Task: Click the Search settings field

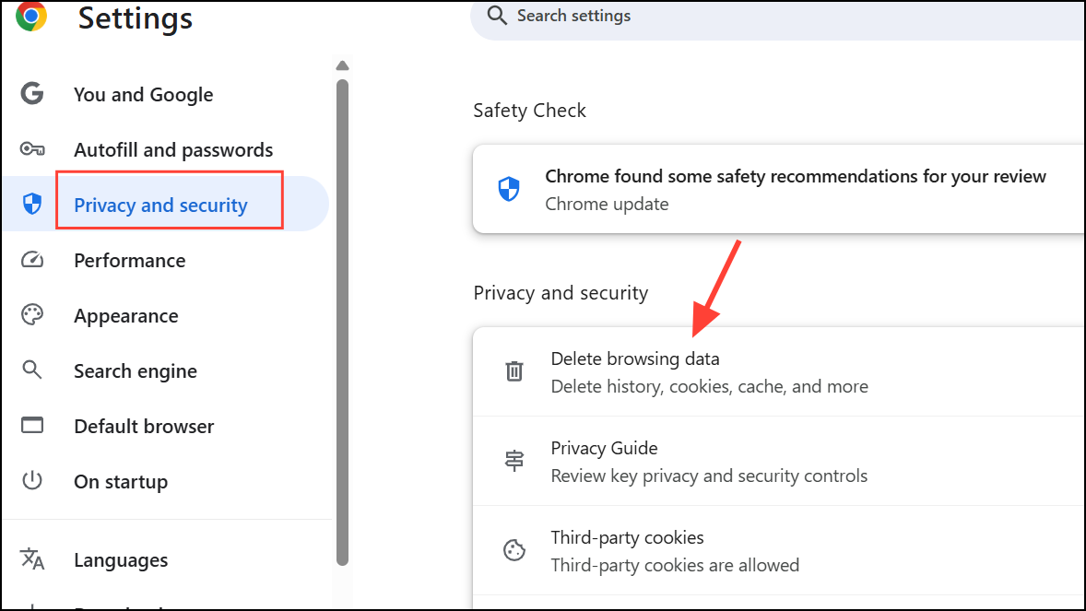Action: pos(778,17)
